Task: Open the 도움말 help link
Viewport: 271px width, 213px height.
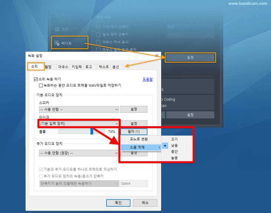Action: pos(147,79)
